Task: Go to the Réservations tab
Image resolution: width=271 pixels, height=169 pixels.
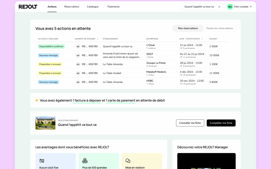Action: (72, 7)
